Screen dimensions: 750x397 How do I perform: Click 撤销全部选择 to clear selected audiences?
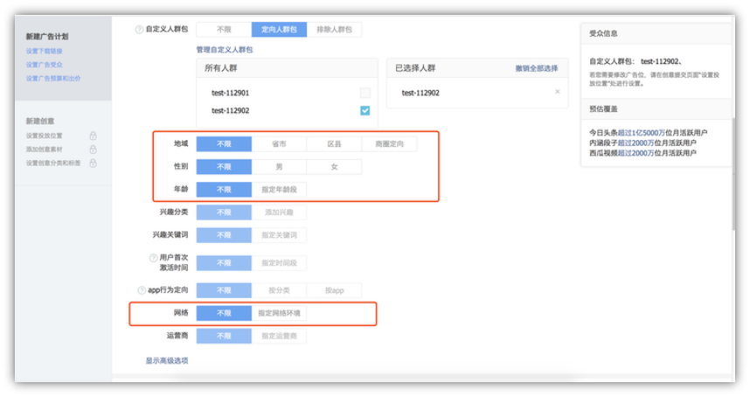pyautogui.click(x=536, y=68)
